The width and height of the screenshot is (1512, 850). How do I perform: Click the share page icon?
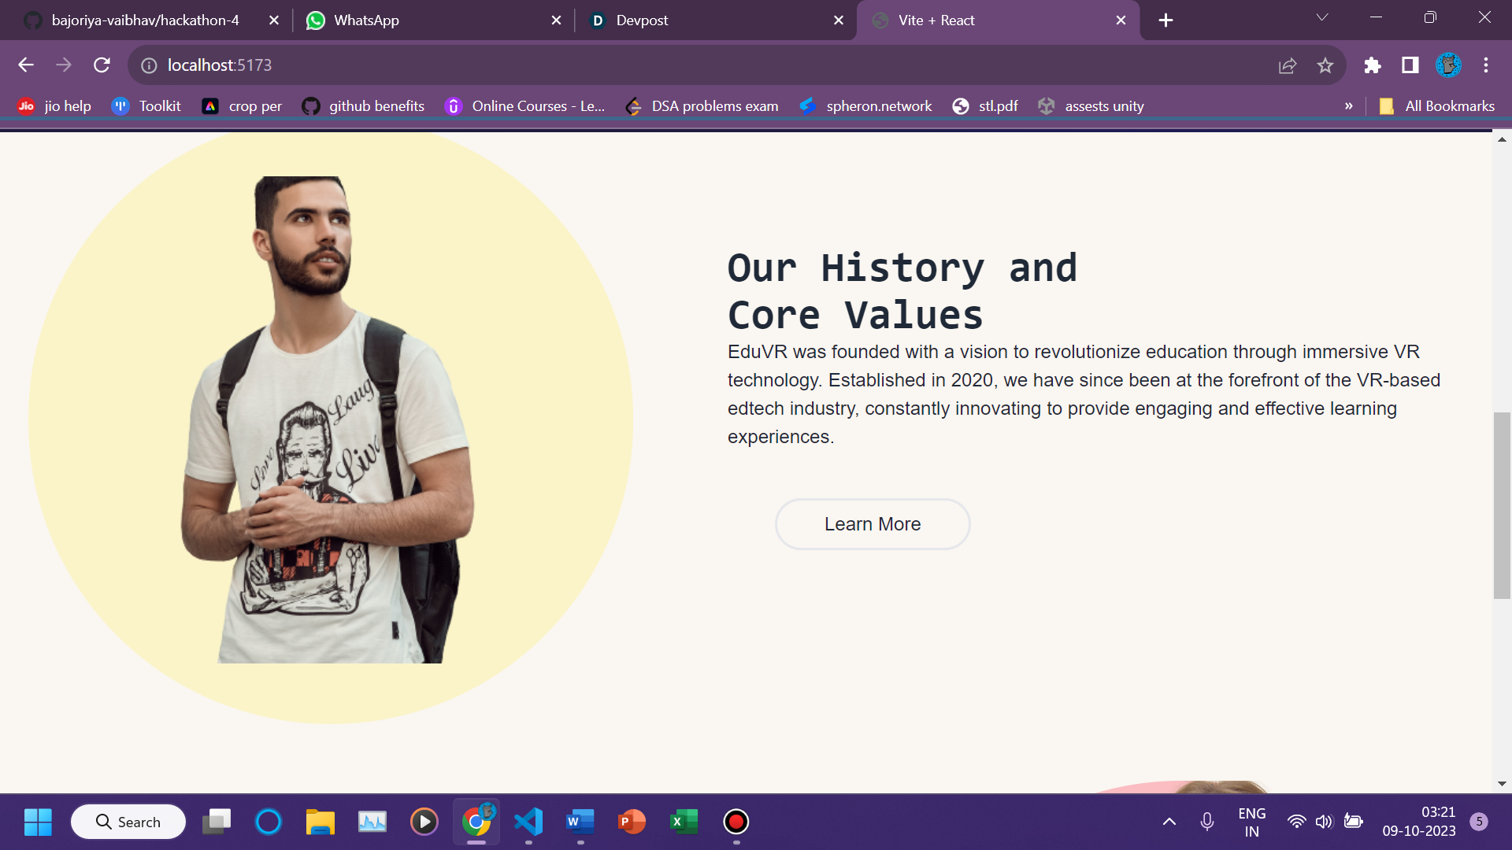1288,65
